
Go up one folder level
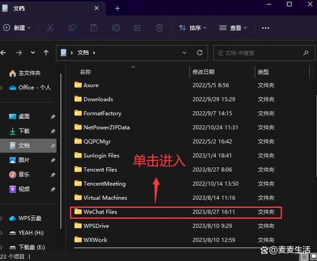coord(46,53)
